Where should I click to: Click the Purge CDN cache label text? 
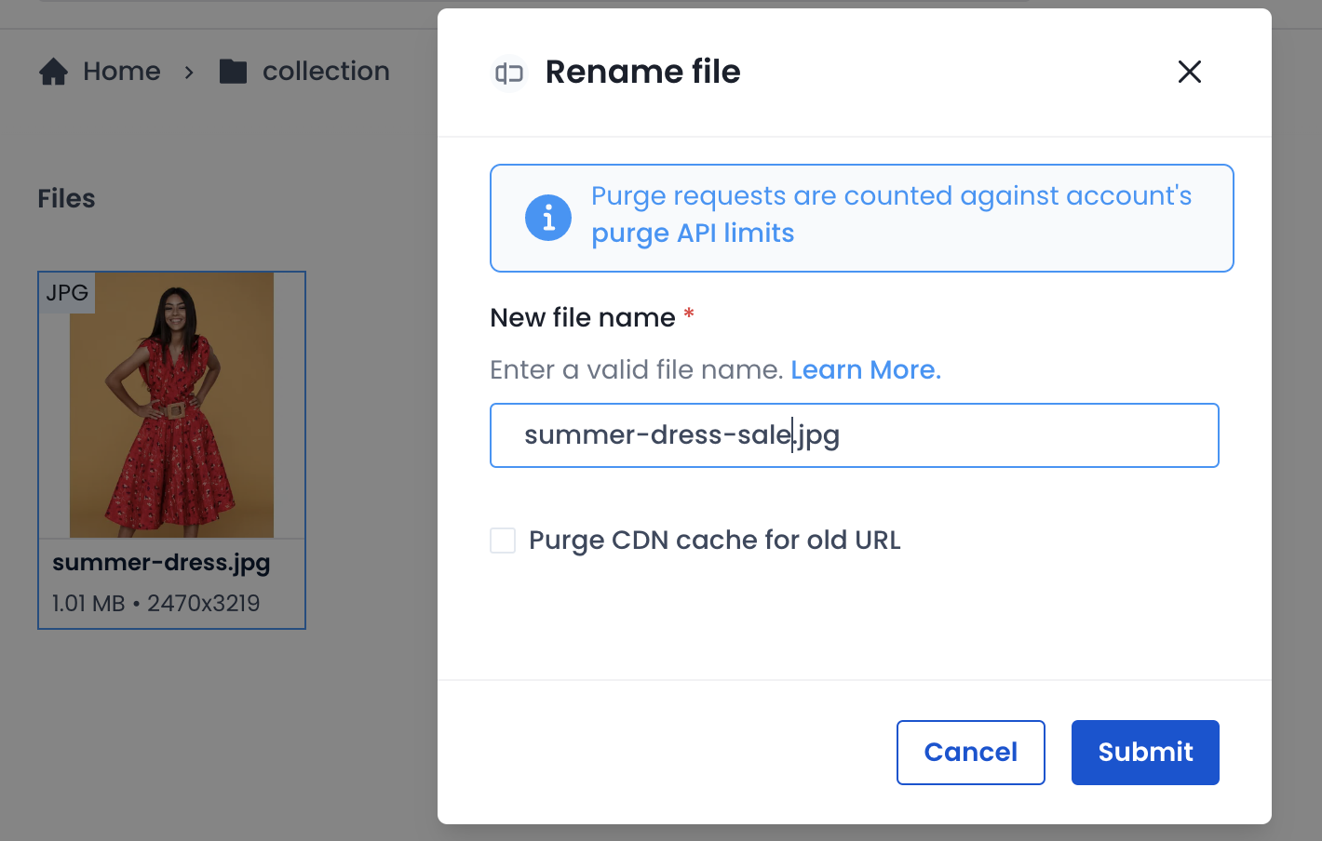[715, 541]
